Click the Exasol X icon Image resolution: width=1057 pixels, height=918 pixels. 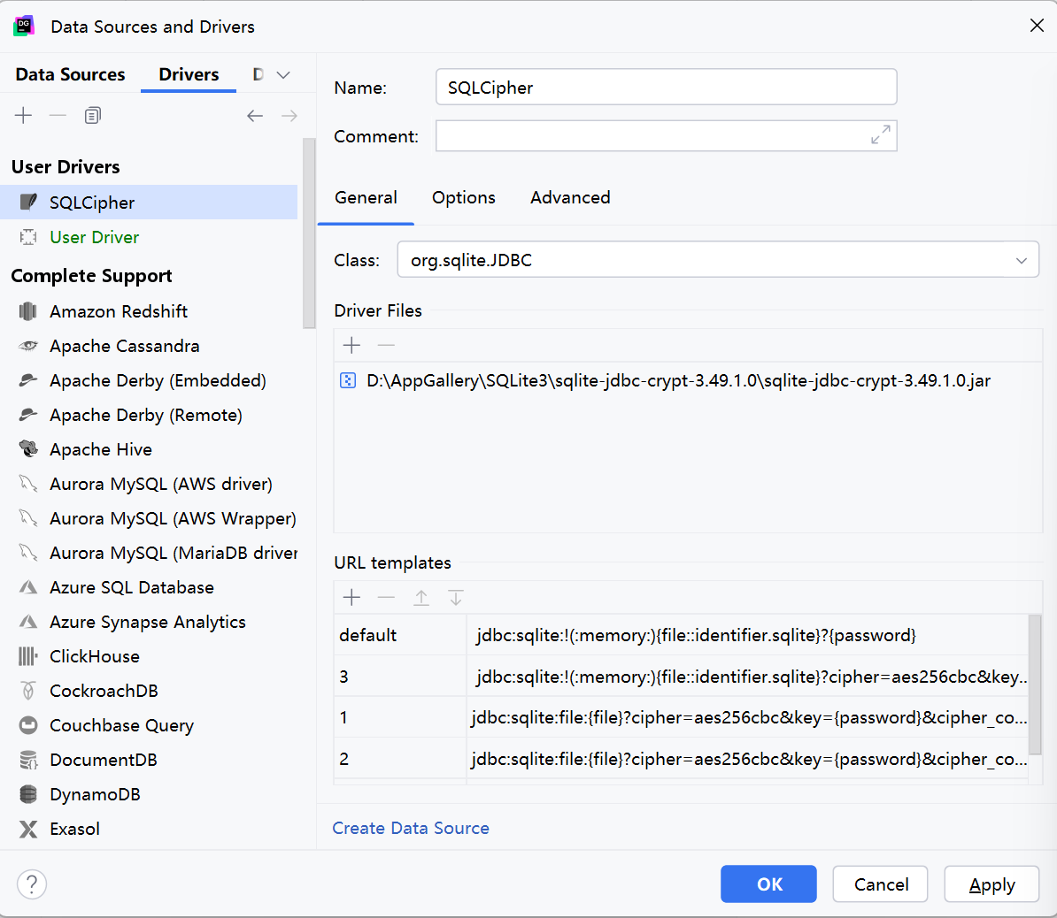point(28,829)
